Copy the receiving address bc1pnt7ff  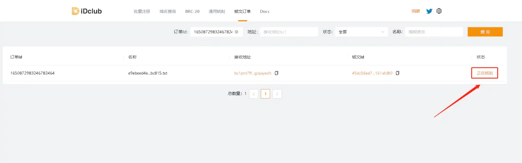(x=276, y=73)
